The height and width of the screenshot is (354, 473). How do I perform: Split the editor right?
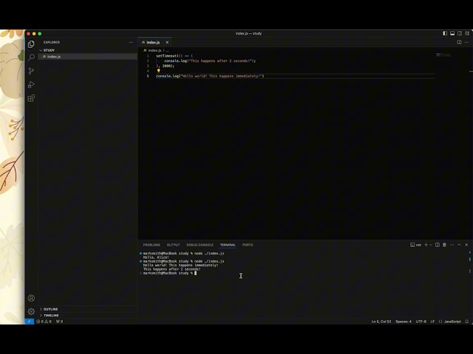click(459, 42)
